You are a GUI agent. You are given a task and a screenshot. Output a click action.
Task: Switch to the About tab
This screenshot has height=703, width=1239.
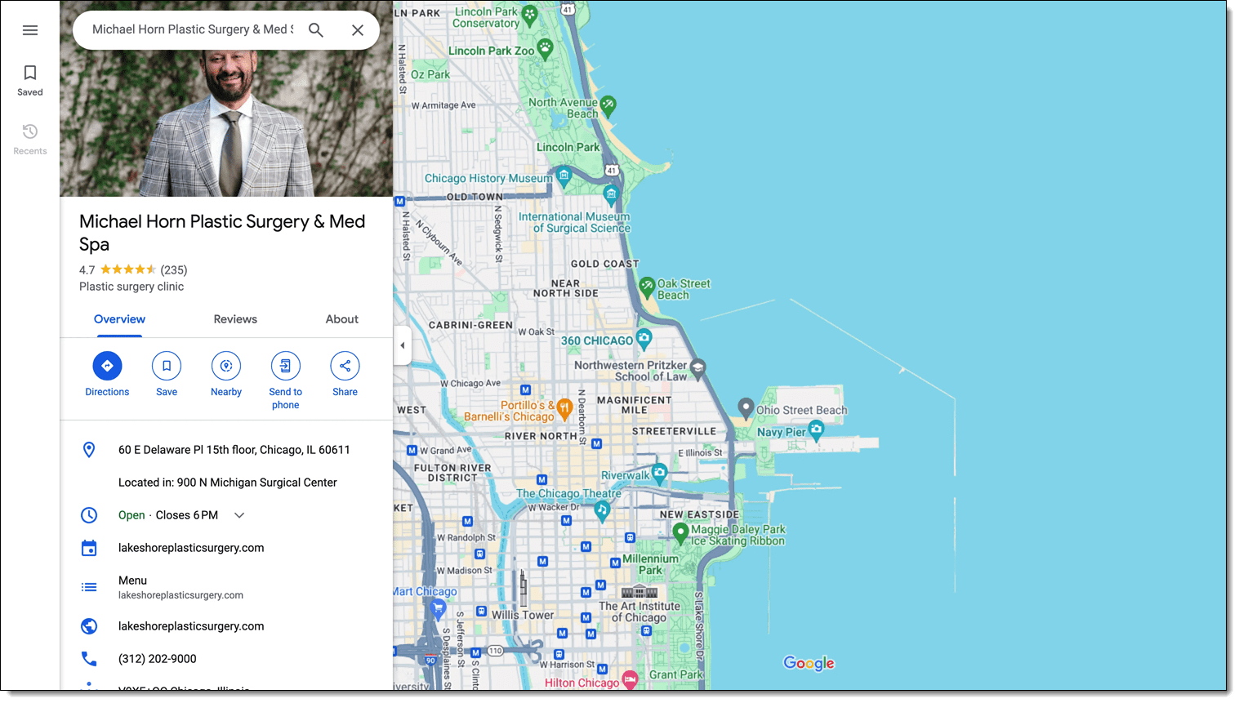pos(341,319)
